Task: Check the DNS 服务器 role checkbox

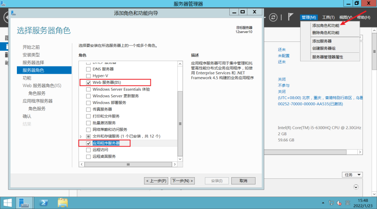Action: (x=88, y=69)
